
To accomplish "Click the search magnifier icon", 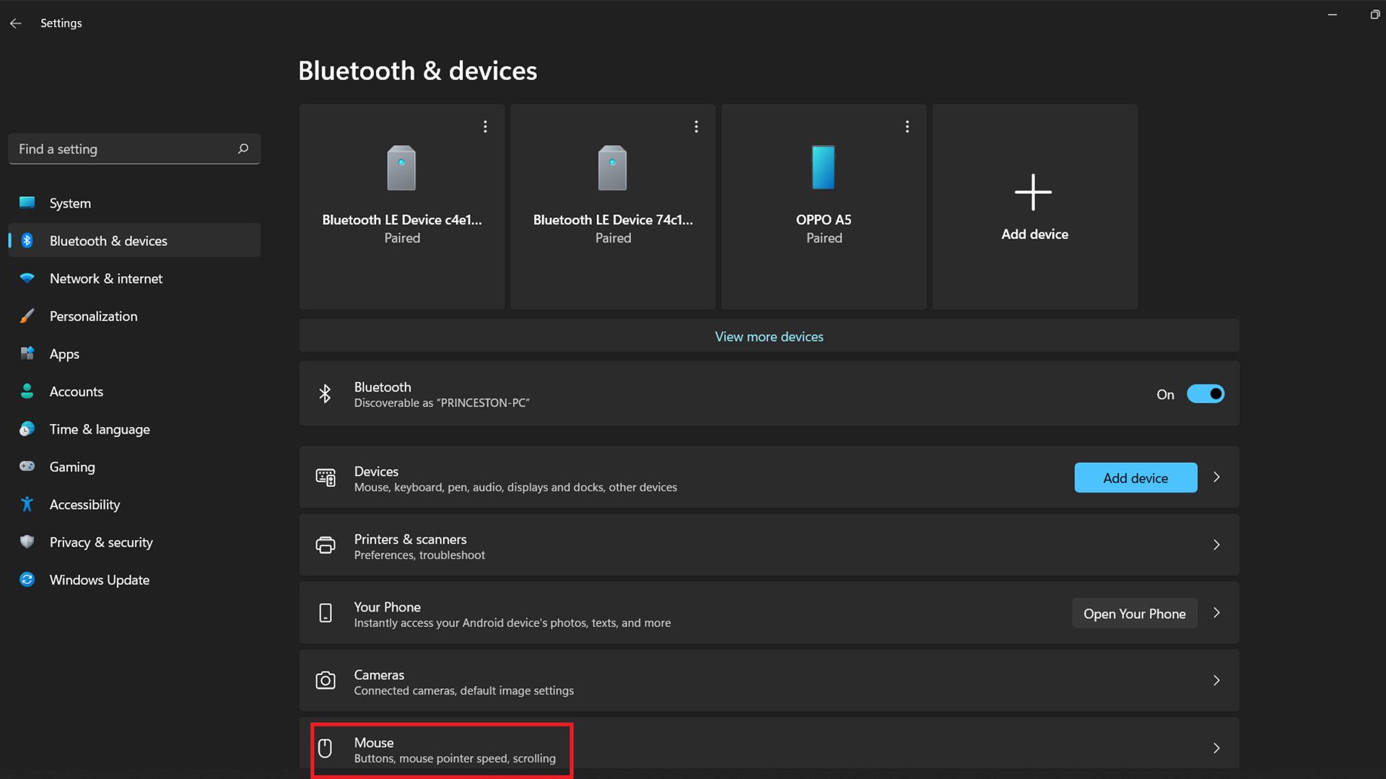I will (243, 149).
